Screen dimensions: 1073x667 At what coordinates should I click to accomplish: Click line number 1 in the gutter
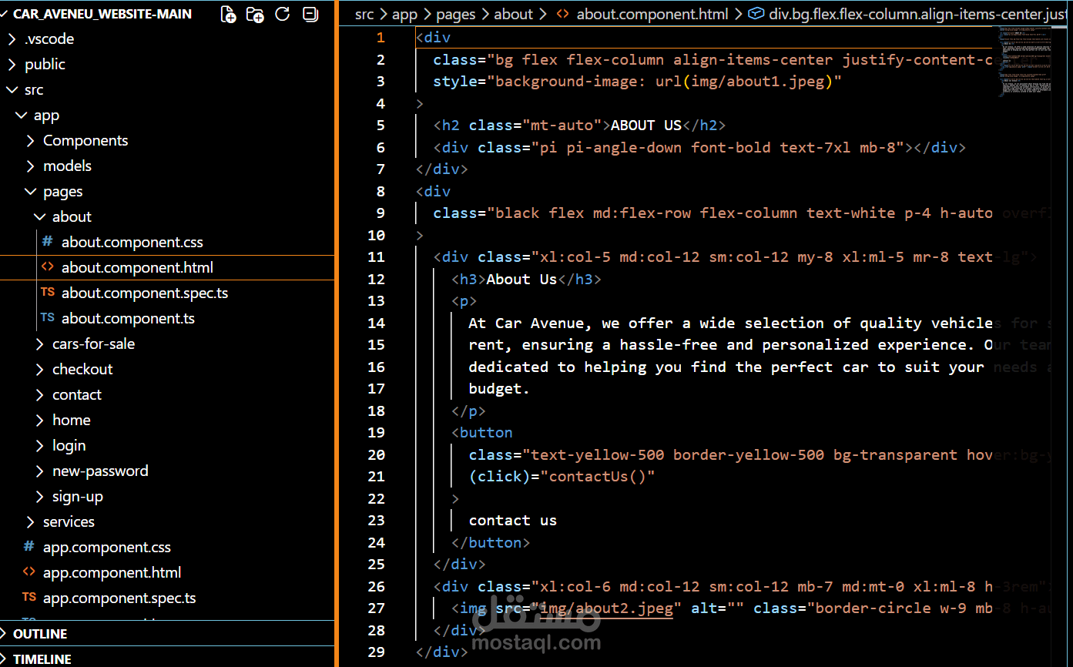380,37
